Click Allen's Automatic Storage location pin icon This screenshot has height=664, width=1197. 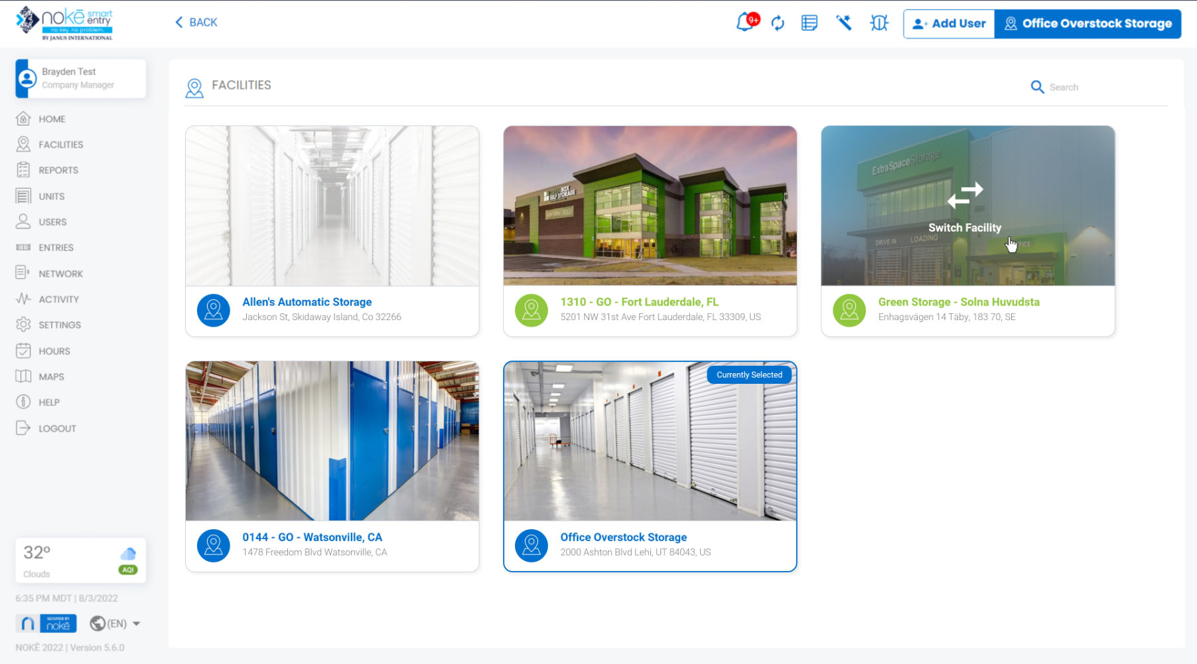214,310
